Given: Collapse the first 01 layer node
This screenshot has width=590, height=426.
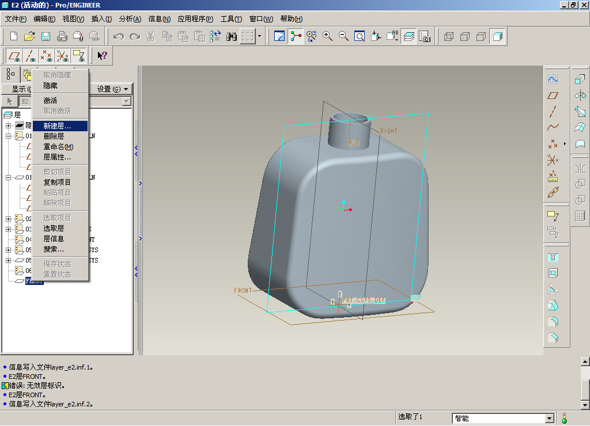Looking at the screenshot, I should (x=8, y=136).
